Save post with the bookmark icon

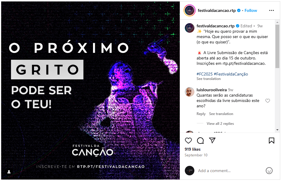[x=271, y=141]
